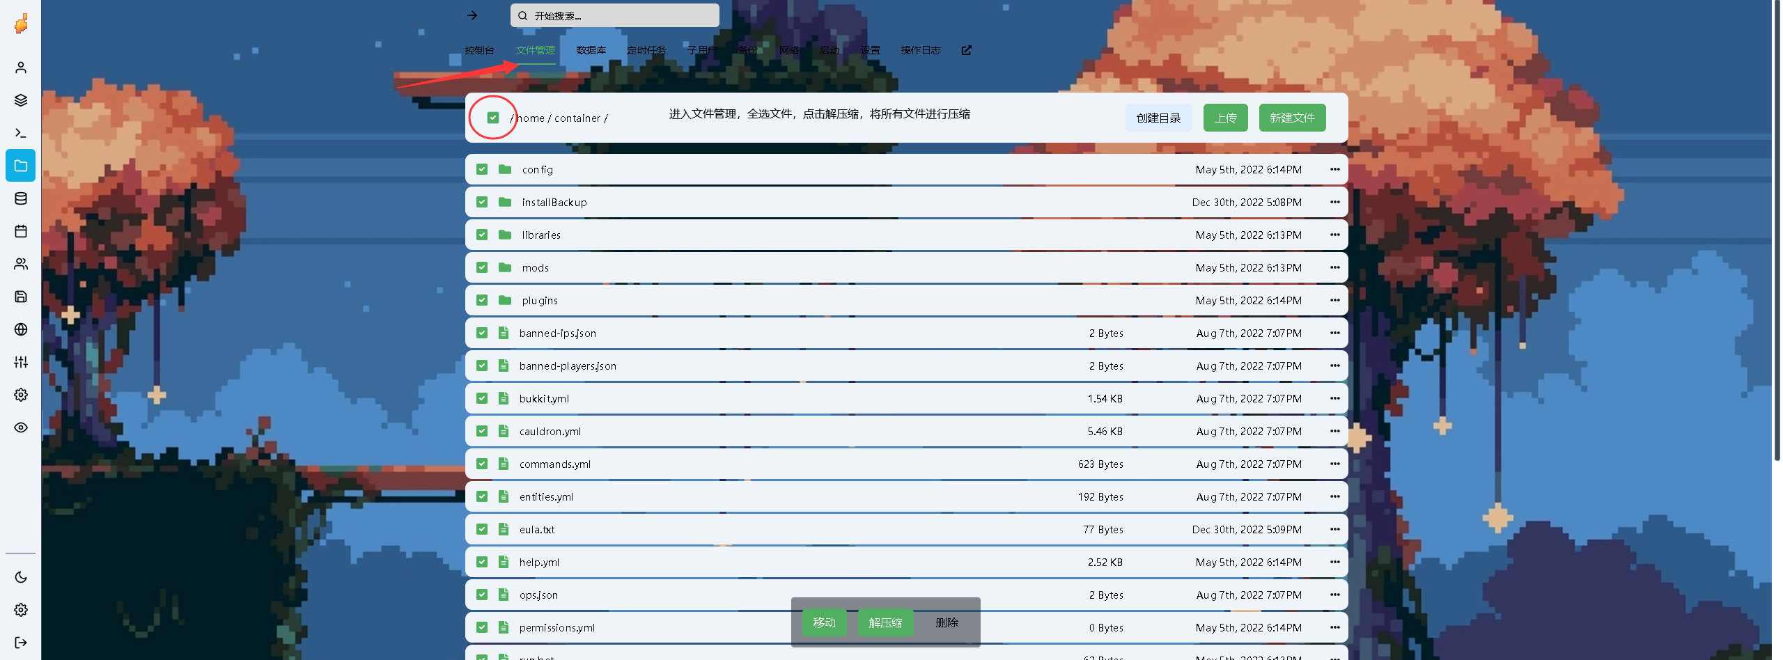Click the external link icon beside 操作日志
This screenshot has height=660, width=1783.
[965, 49]
